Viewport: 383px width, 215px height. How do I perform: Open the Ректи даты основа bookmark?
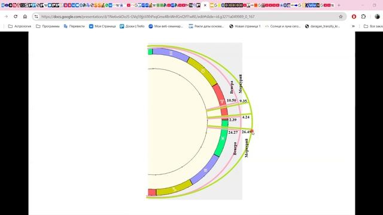(206, 26)
